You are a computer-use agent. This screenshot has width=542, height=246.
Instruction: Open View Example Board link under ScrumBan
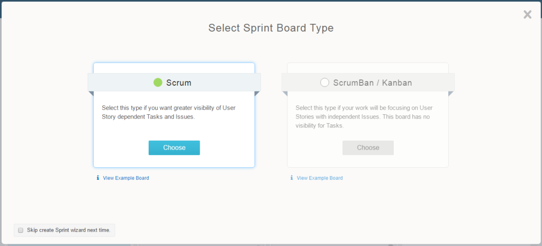(320, 178)
